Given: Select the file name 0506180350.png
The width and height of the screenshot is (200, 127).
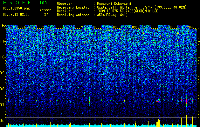Looking at the screenshot, I should point(16,8).
